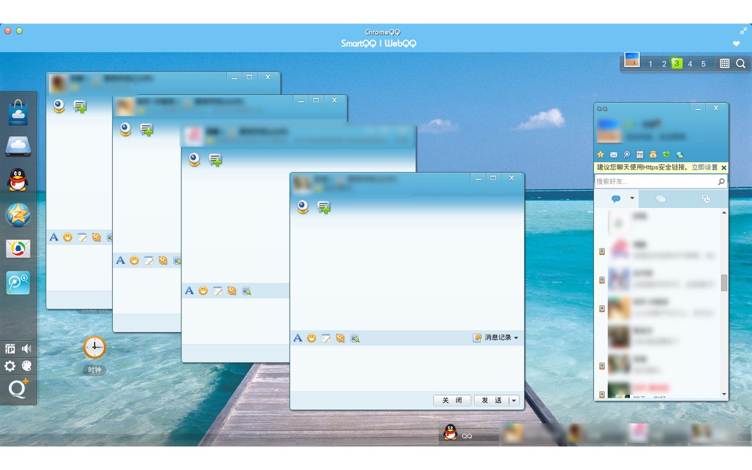Click the contact list scrollbar thumb
Image resolution: width=752 pixels, height=470 pixels.
pyautogui.click(x=724, y=283)
